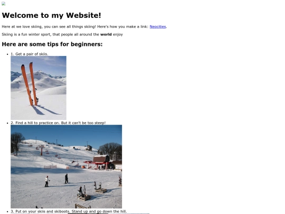Click the bullet point before tip 1
This screenshot has height=214, width=285.
7,54
